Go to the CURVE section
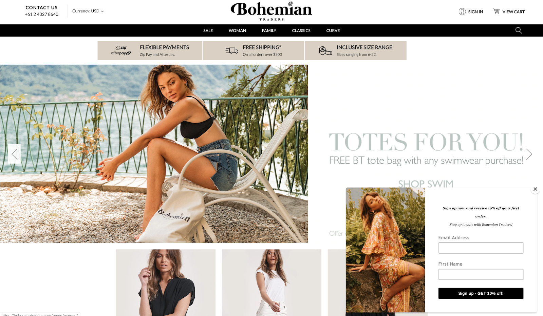 (333, 30)
